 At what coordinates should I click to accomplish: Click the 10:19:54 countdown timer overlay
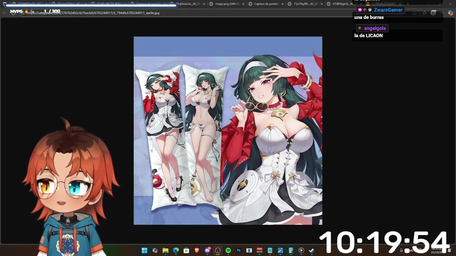[x=384, y=243]
